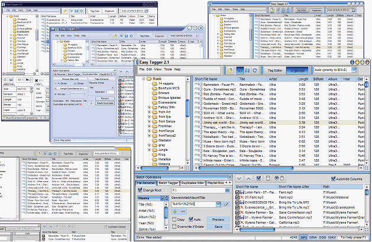Click the Organizer button in front window
The width and height of the screenshot is (372, 242).
pyautogui.click(x=297, y=70)
